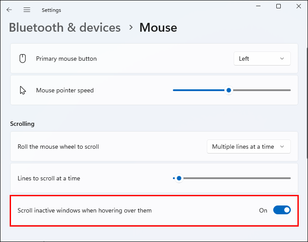308x242 pixels.
Task: Expand the Multiple lines at a time dropdown
Action: click(x=249, y=147)
